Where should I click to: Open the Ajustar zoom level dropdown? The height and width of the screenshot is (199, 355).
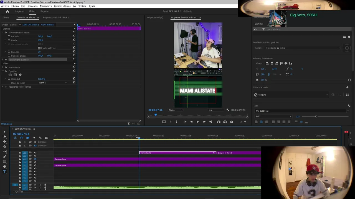pos(176,110)
